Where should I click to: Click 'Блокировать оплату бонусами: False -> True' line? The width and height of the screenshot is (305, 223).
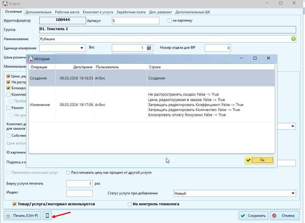(x=187, y=115)
